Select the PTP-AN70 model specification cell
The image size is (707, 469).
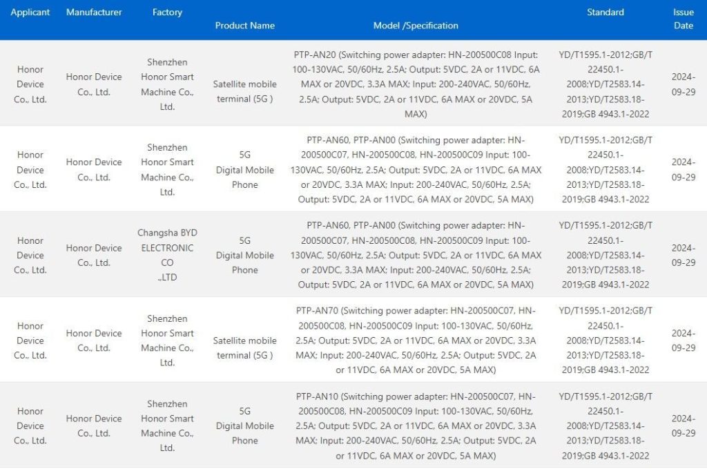[x=416, y=341]
